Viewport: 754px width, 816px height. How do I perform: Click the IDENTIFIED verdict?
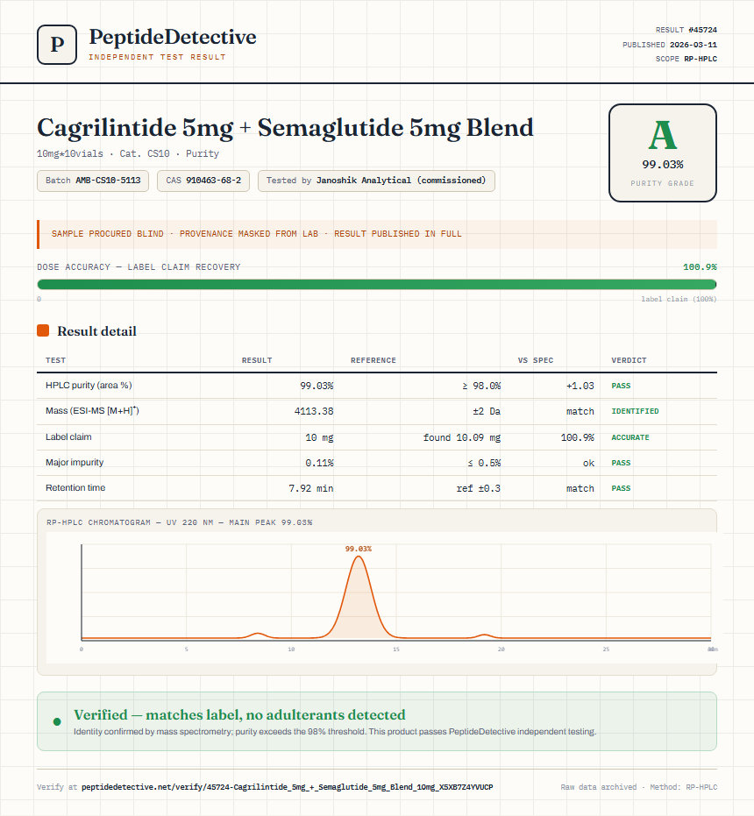tap(635, 411)
